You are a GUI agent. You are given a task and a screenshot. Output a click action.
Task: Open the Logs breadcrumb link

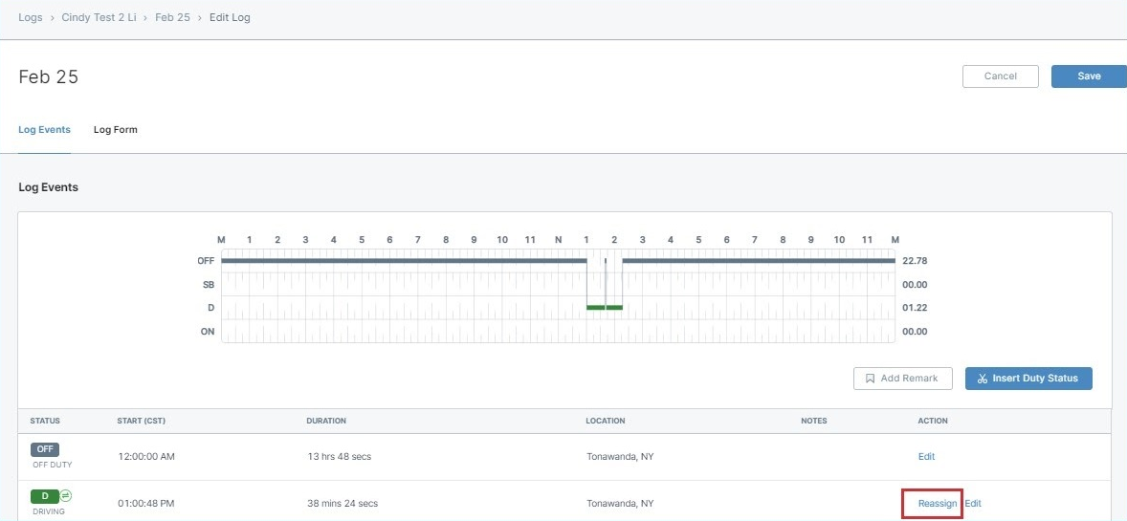pyautogui.click(x=31, y=17)
